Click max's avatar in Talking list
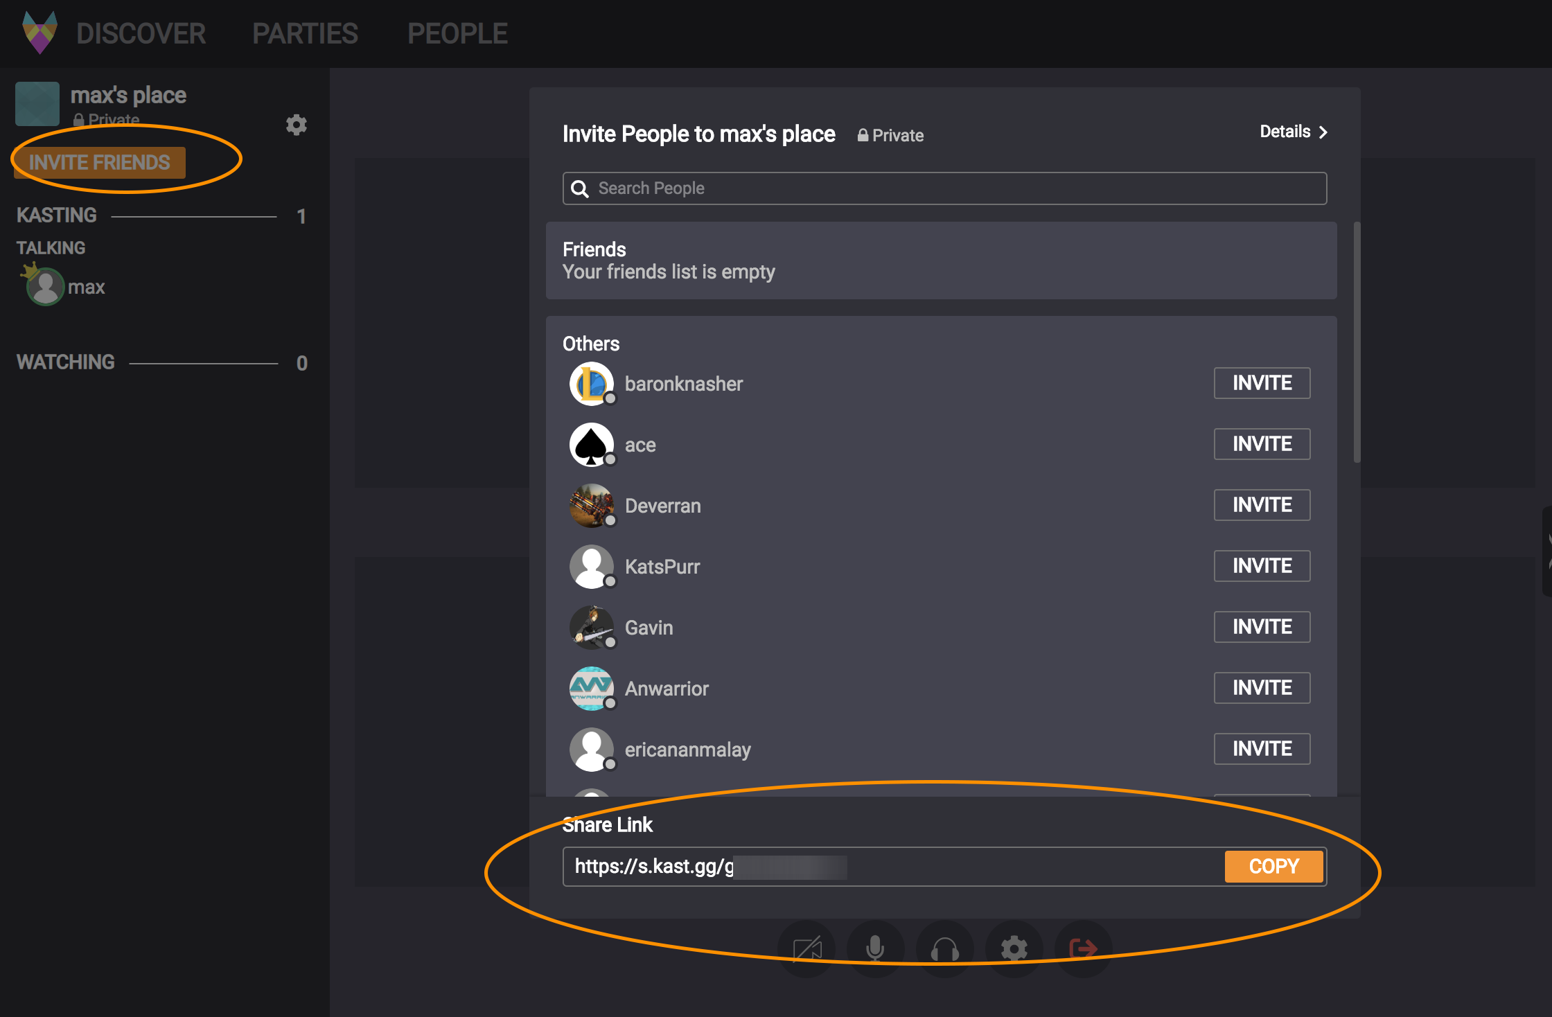This screenshot has width=1552, height=1017. click(x=46, y=287)
